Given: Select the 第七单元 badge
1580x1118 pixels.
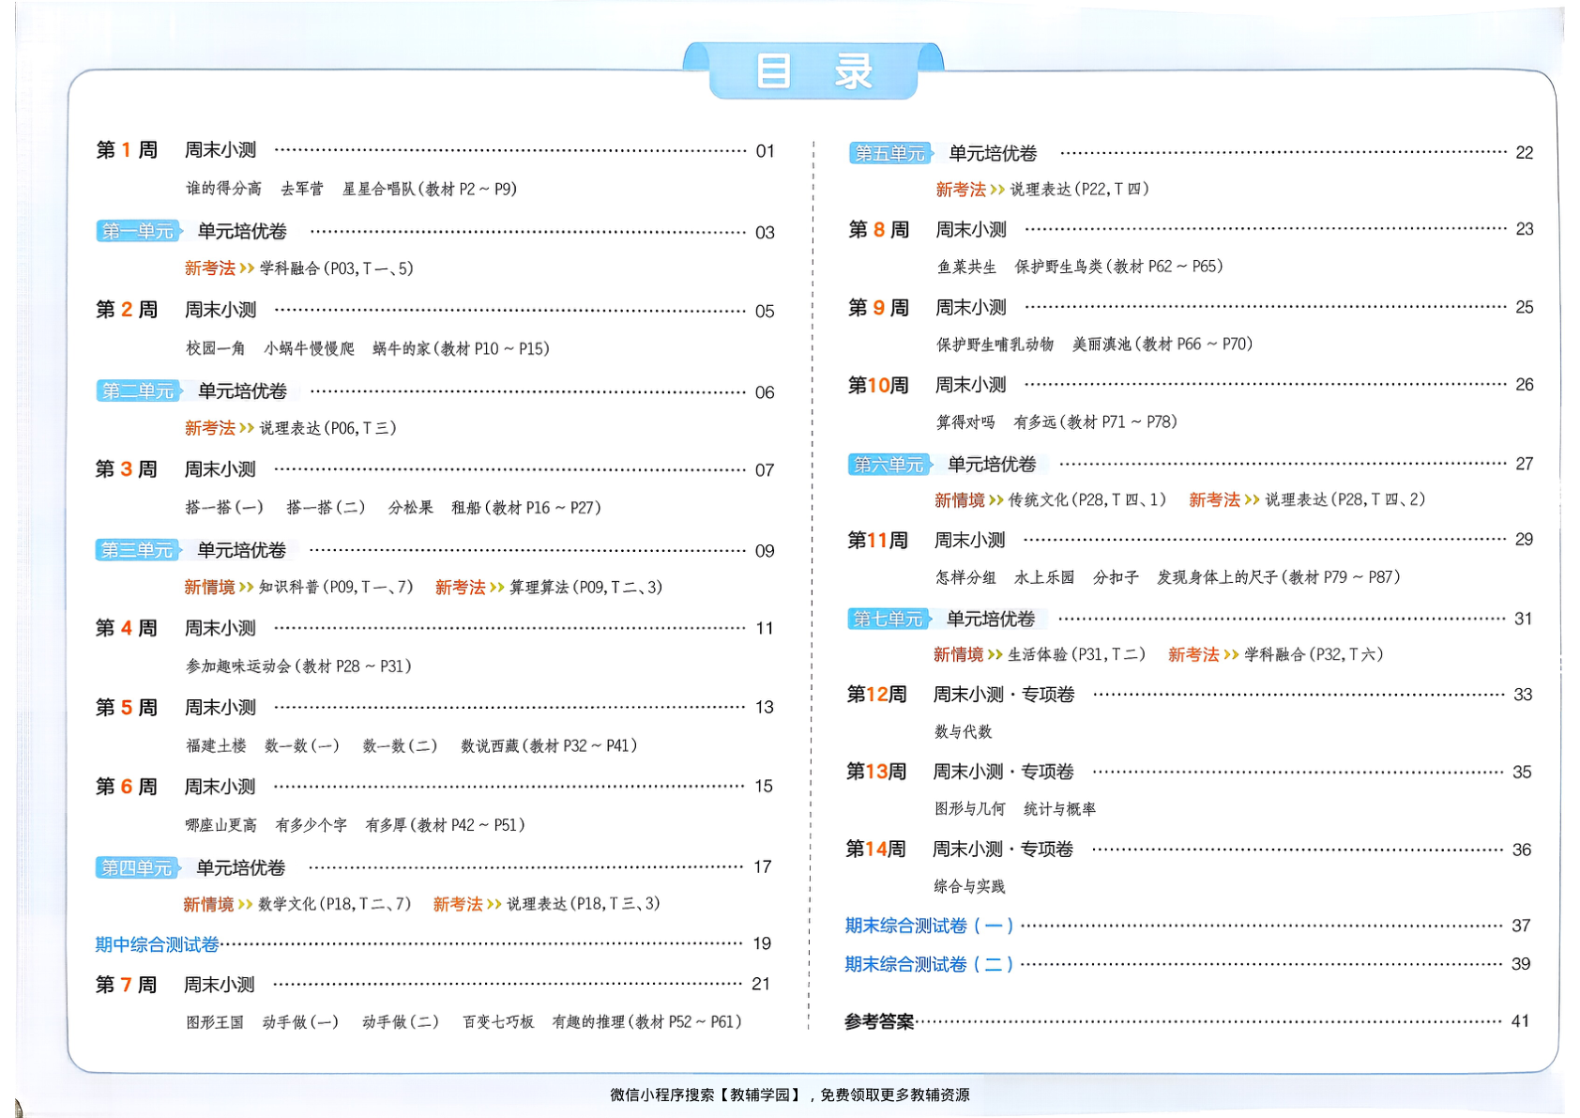Looking at the screenshot, I should pyautogui.click(x=889, y=620).
